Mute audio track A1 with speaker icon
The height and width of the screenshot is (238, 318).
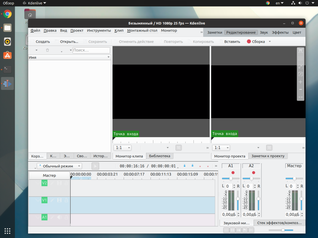[59, 217]
